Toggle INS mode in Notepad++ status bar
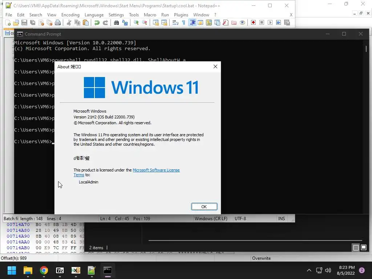Viewport: 372px width, 279px height. coord(282,218)
